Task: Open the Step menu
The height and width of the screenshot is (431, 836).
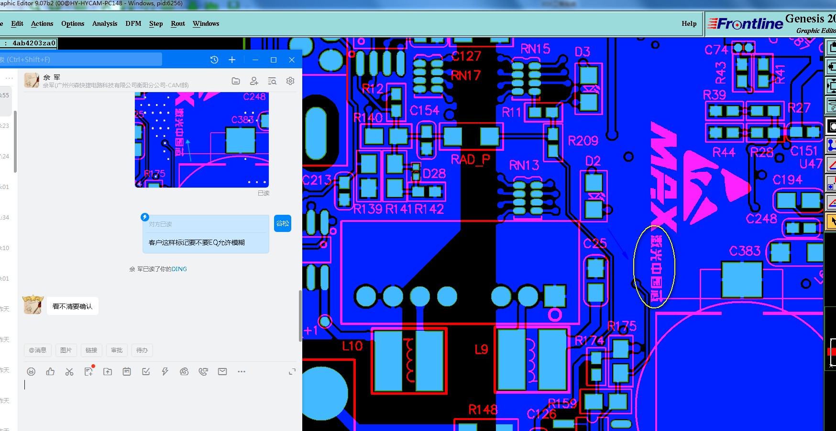Action: coord(156,24)
